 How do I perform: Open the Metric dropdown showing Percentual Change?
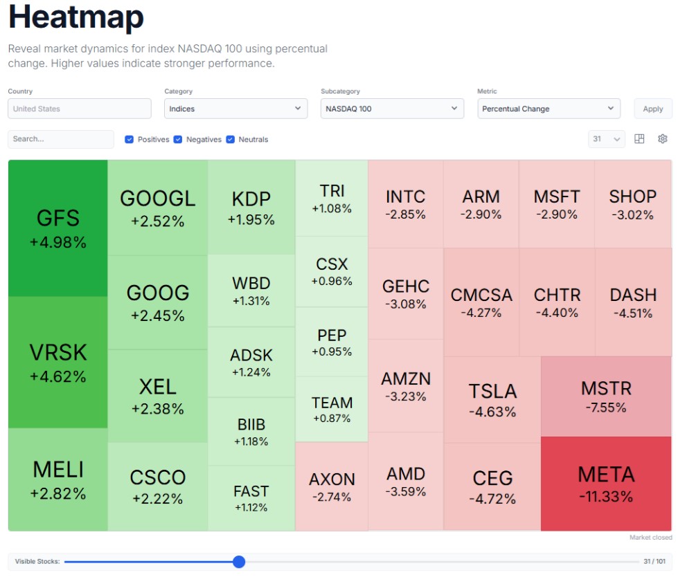click(x=548, y=108)
